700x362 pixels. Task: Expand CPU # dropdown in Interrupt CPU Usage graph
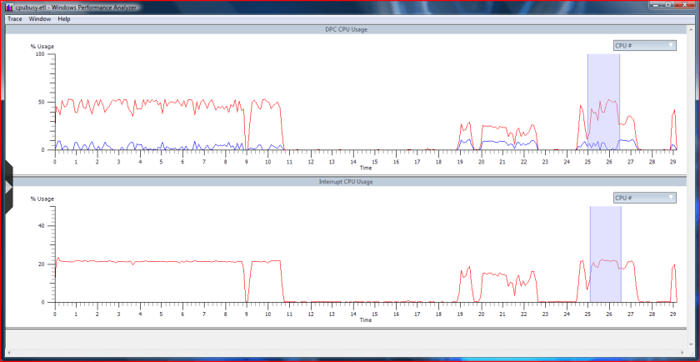(x=644, y=198)
